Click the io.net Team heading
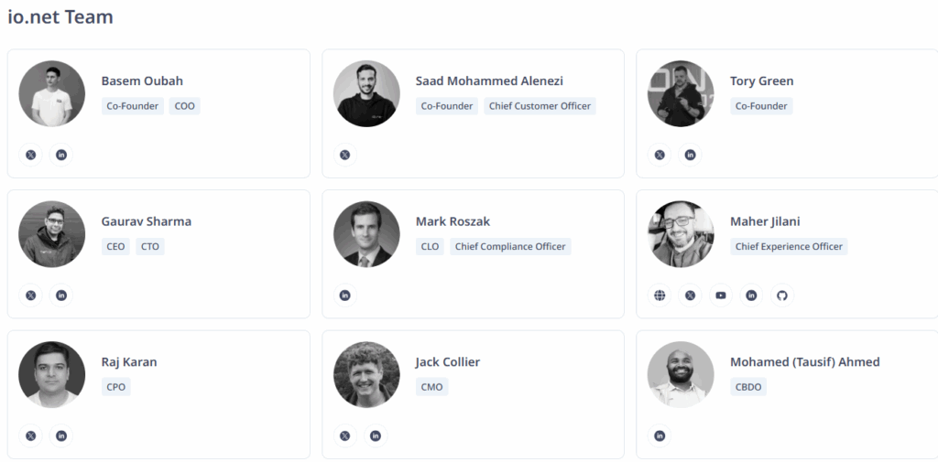 60,16
